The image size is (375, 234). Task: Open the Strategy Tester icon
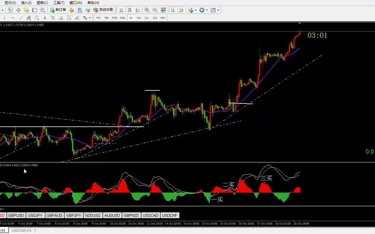[42, 10]
